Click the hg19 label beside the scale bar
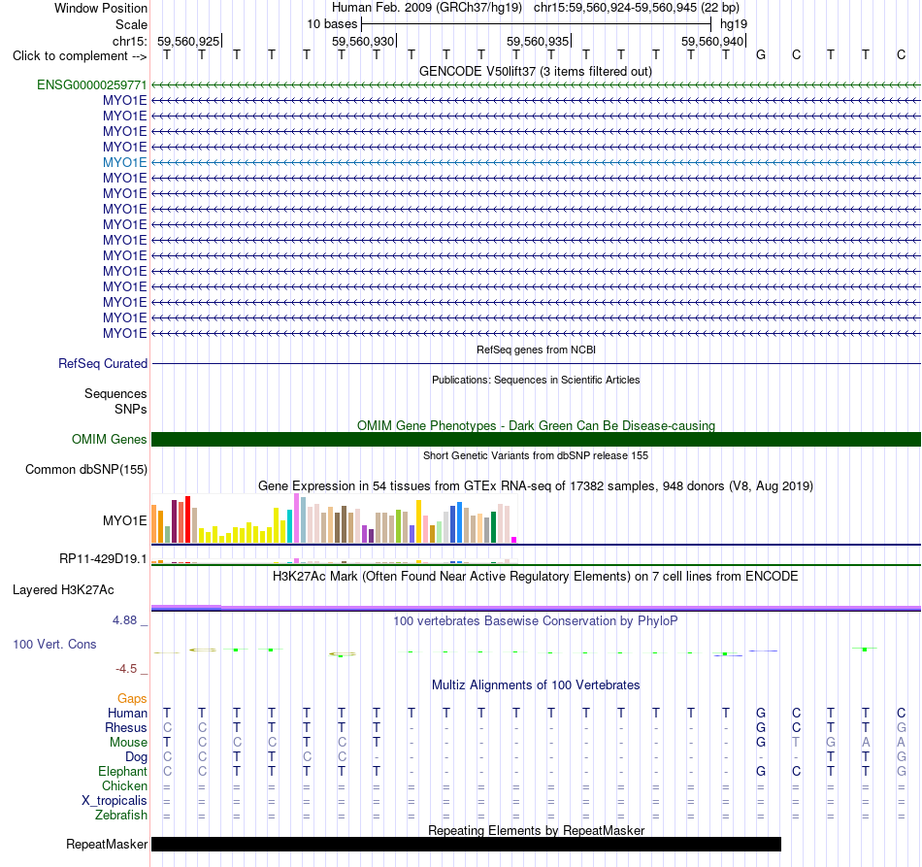 click(734, 24)
